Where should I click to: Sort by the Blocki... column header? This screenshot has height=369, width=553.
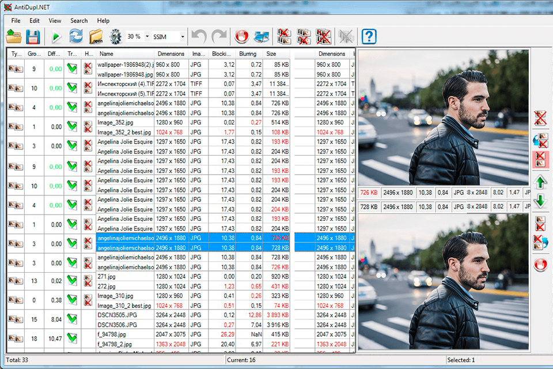click(222, 54)
